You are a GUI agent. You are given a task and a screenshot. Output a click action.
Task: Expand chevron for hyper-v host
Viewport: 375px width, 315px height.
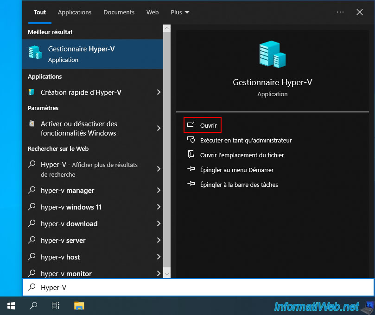159,257
